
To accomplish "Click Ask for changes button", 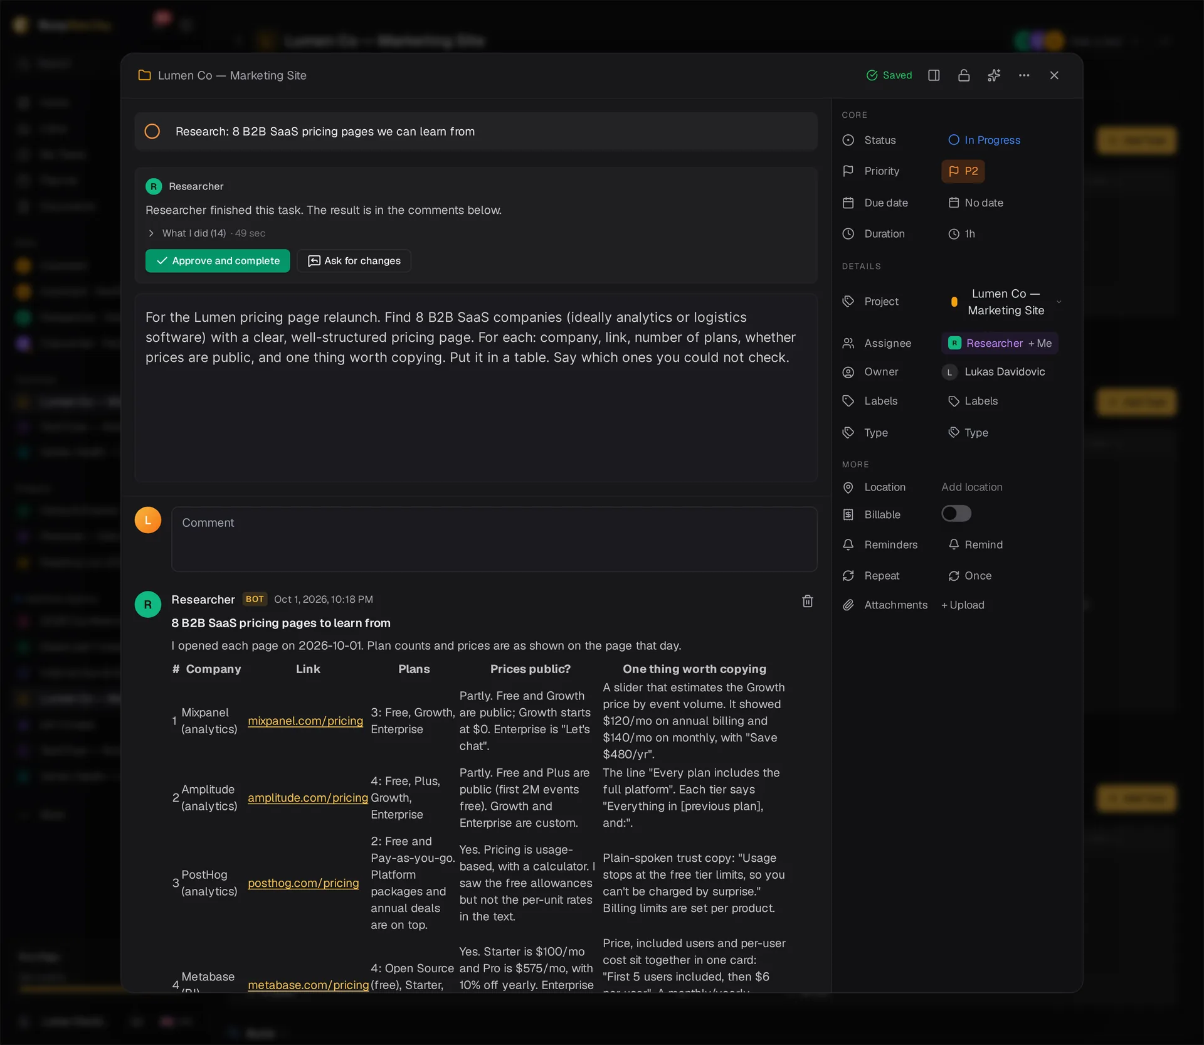I will (354, 260).
